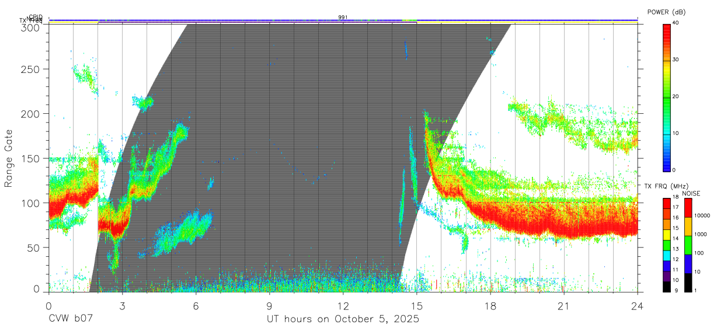Click the 'NOISE' legend title
The image size is (717, 331).
(690, 193)
